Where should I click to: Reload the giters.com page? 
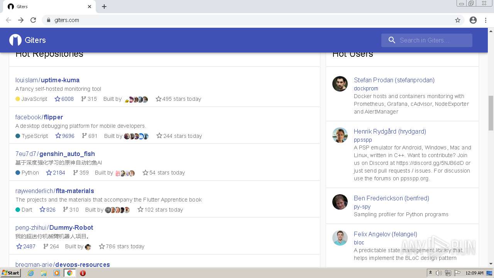click(33, 20)
